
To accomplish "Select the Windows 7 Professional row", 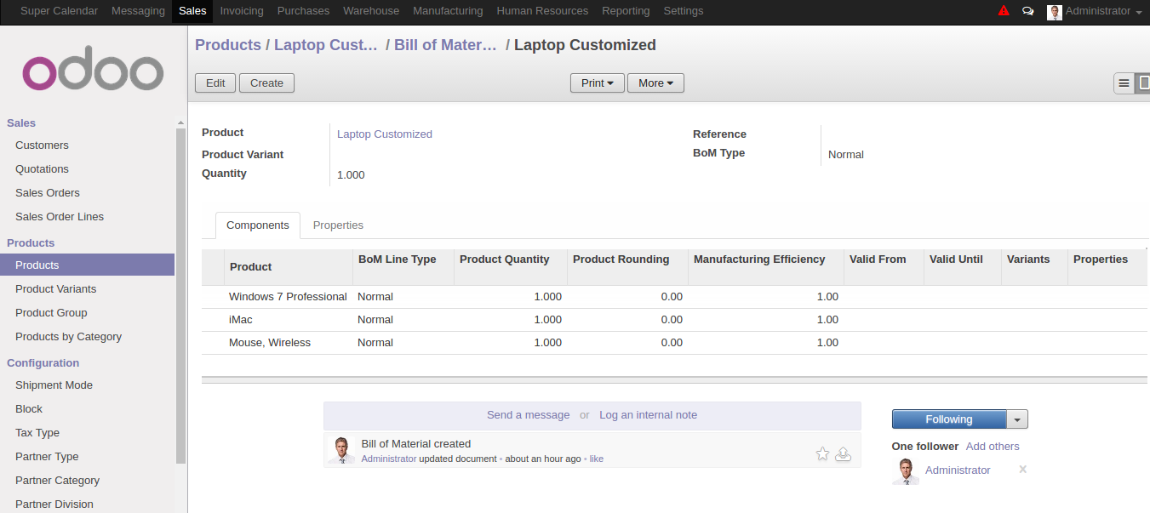I will [674, 297].
